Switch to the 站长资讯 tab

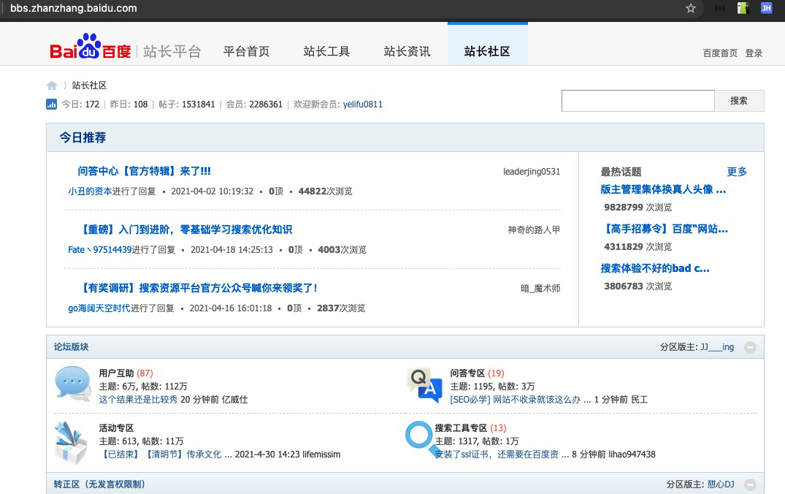(x=407, y=51)
